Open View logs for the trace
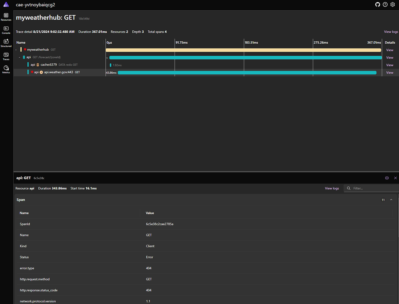The height and width of the screenshot is (304, 399). pos(391,32)
